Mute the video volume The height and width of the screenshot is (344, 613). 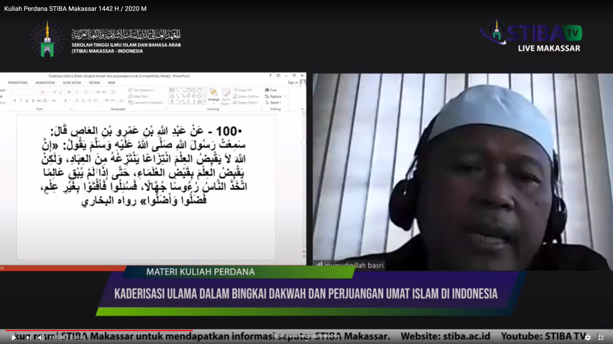coord(41,338)
